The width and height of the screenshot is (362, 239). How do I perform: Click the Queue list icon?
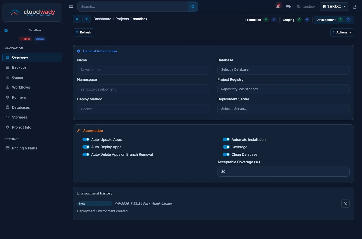(x=8, y=77)
